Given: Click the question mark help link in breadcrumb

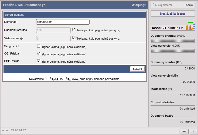Looking at the screenshot, I should coord(44,5).
